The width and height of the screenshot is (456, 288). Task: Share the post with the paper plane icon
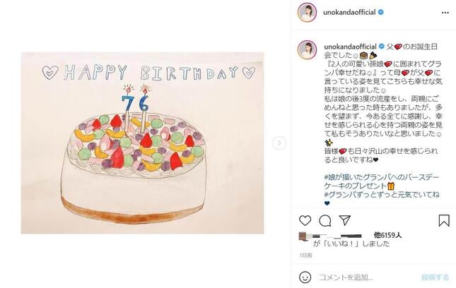(x=344, y=221)
